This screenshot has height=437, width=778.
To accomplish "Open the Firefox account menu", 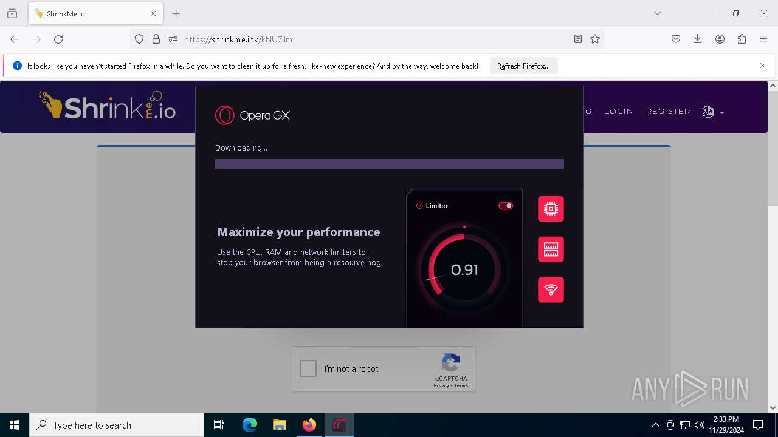I will tap(720, 39).
